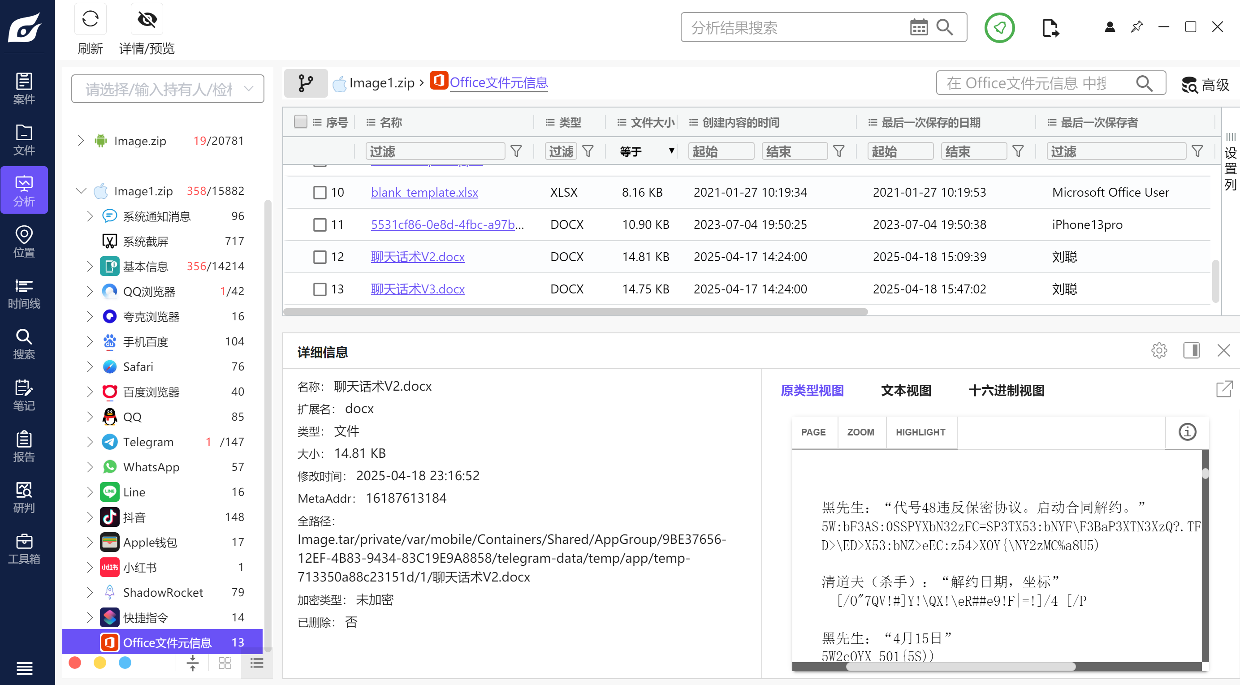The image size is (1240, 685).
Task: Click the Office文件元信息 breadcrumb link
Action: click(x=498, y=83)
